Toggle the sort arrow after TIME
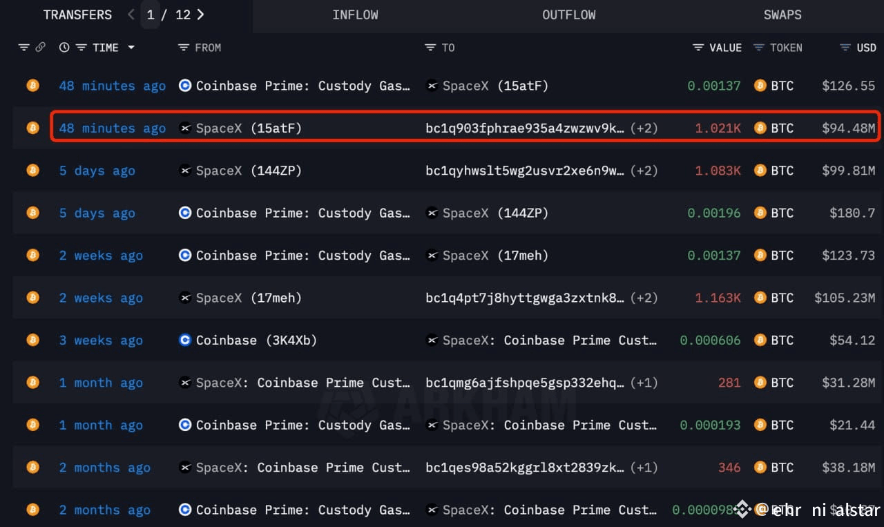Viewport: 884px width, 527px height. pos(131,48)
